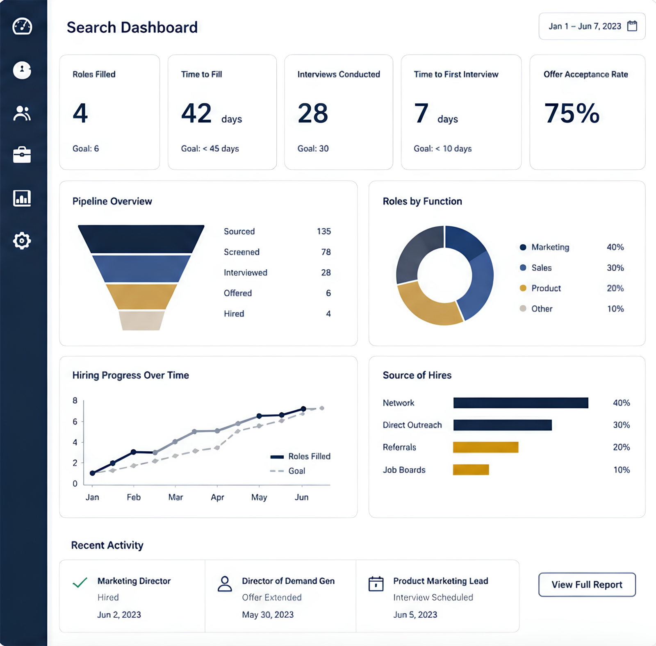Open the people candidates icon in sidebar
This screenshot has width=656, height=646.
click(x=22, y=113)
